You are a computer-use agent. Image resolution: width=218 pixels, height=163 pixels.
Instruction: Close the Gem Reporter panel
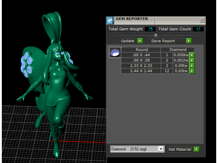coord(202,20)
